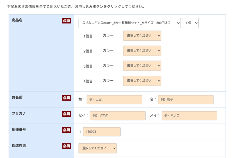233x158 pixels.
Task: Open the 2個目 color dropdown
Action: click(x=142, y=51)
